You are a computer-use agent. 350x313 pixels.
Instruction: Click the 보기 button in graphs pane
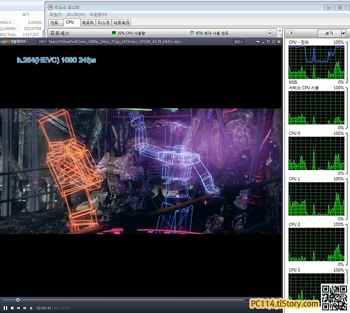click(329, 33)
